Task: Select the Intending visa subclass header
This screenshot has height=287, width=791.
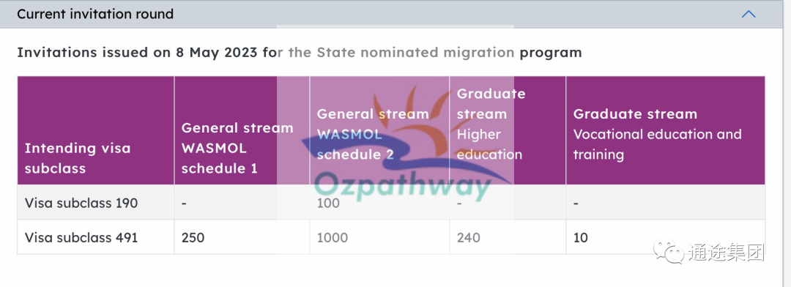Action: (77, 158)
